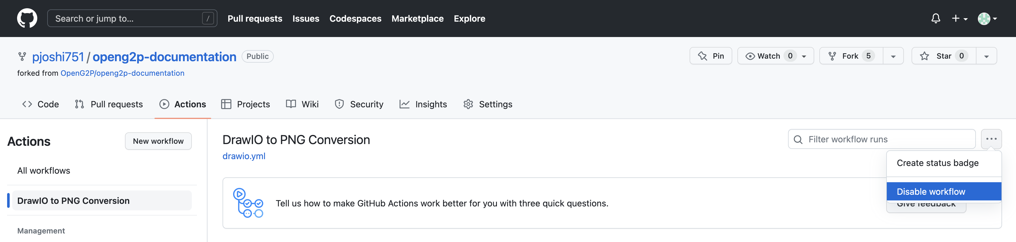Click the Public visibility badge
This screenshot has height=242, width=1016.
click(258, 56)
